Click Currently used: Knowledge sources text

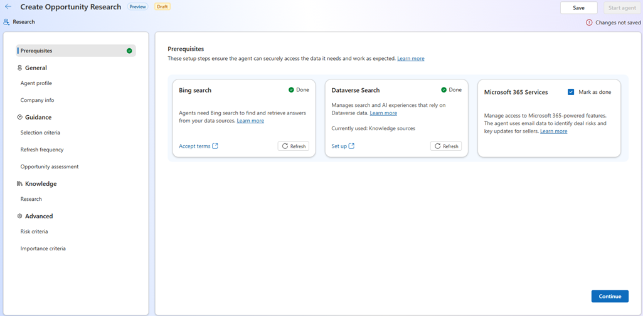point(373,128)
